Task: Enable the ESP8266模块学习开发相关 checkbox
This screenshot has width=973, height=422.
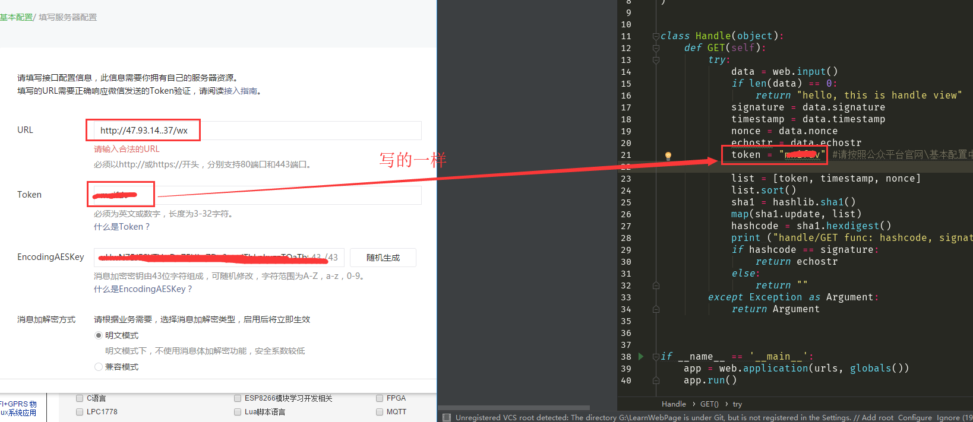Action: pos(238,398)
